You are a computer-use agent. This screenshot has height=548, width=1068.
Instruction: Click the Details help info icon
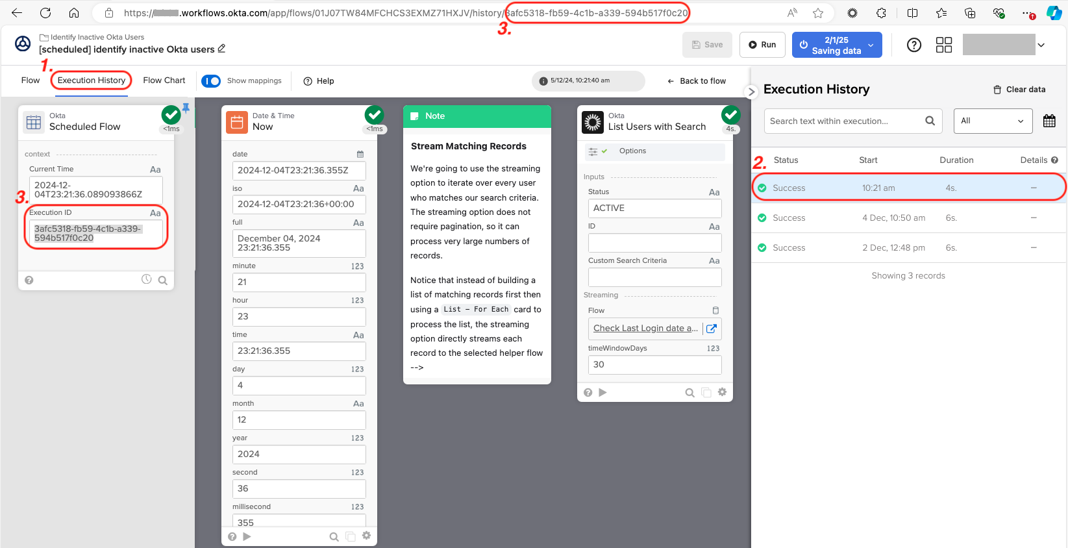(1054, 160)
